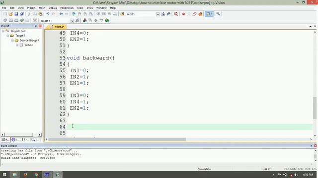Image resolution: width=318 pixels, height=178 pixels.
Task: Open the SVCS menu
Action: point(90,8)
